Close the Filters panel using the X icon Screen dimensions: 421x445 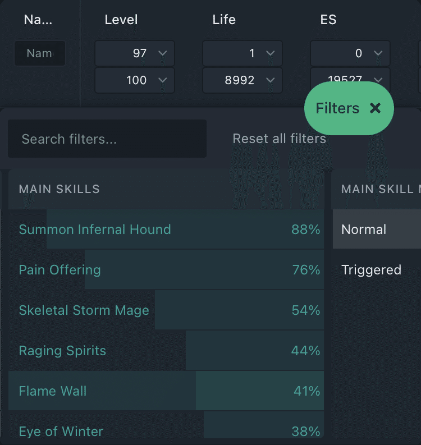[x=375, y=108]
